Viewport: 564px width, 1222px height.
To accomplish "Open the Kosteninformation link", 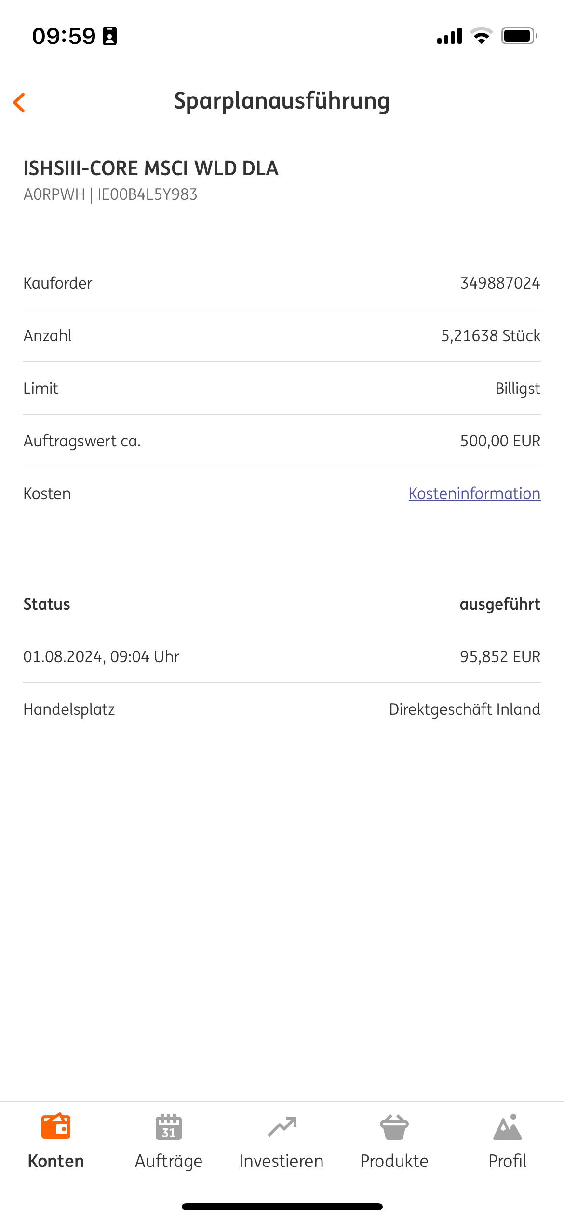I will pyautogui.click(x=474, y=494).
